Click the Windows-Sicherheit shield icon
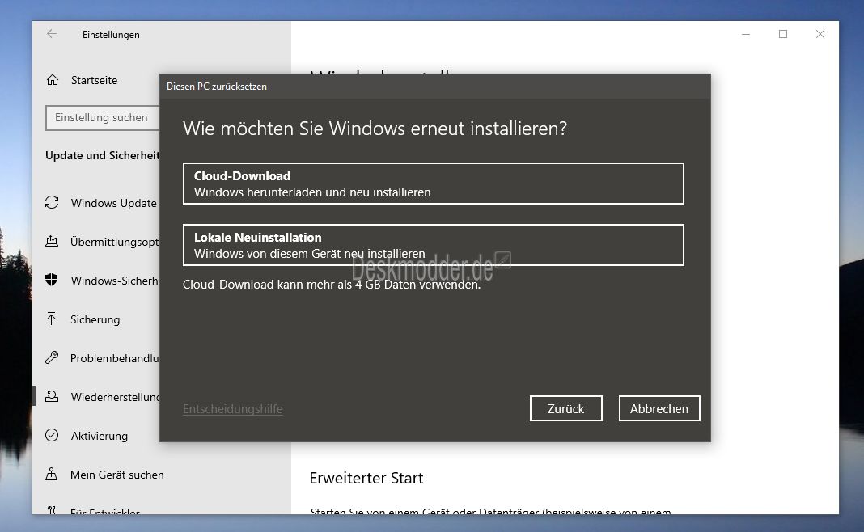 (x=52, y=280)
